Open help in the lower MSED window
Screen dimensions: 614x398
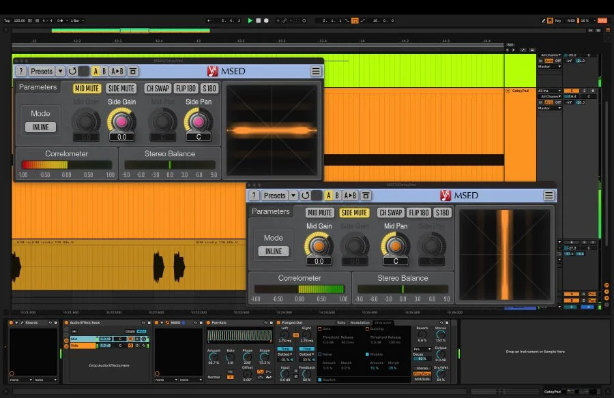click(254, 196)
